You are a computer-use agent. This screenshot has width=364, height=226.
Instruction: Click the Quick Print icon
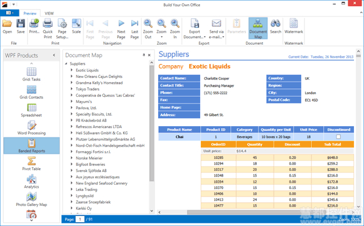[x=48, y=23]
